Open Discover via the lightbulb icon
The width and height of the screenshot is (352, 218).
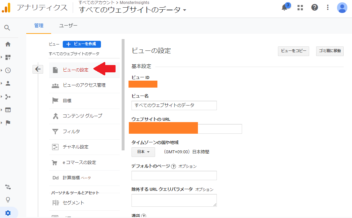pyautogui.click(x=7, y=199)
